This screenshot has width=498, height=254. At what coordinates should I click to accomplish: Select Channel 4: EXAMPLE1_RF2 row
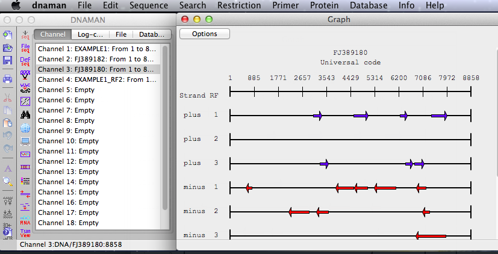[98, 79]
